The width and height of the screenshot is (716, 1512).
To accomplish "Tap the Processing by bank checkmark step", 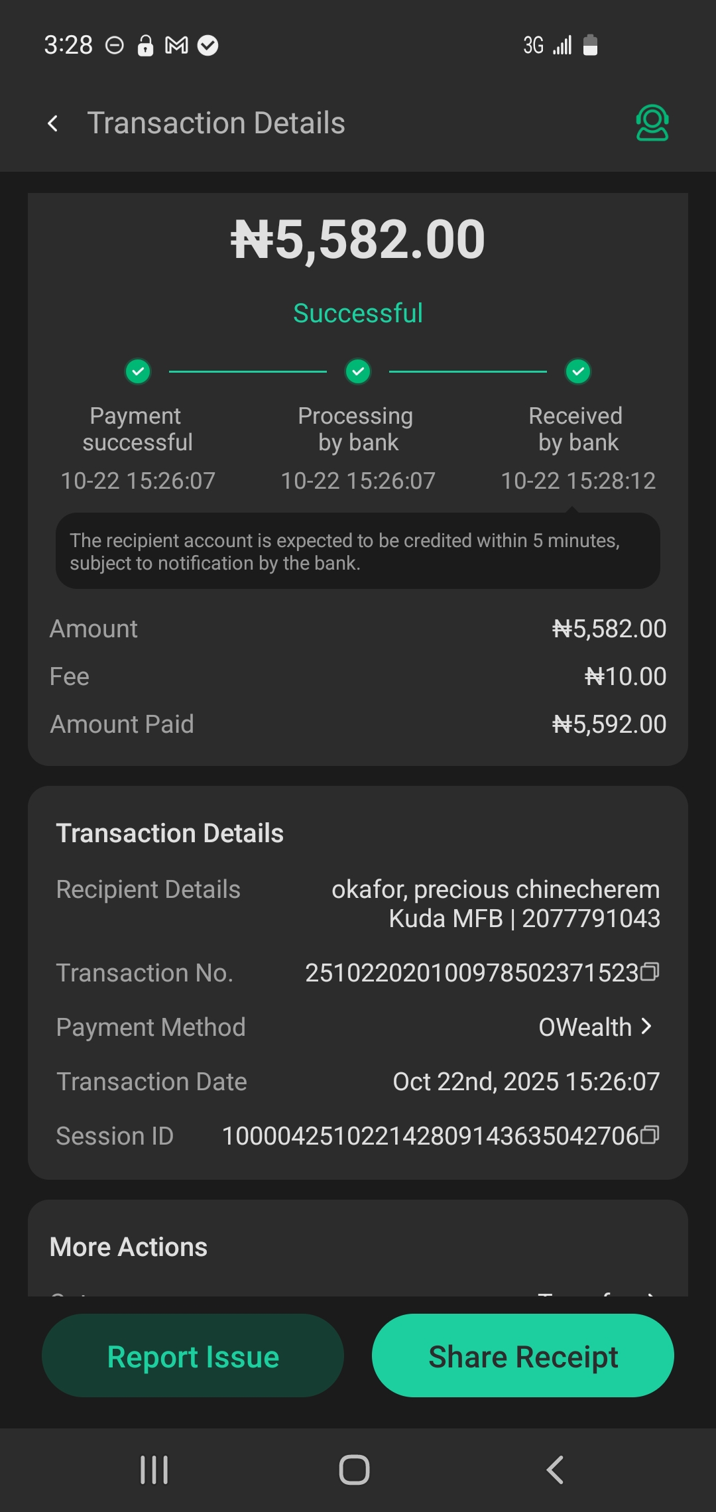I will (x=358, y=371).
